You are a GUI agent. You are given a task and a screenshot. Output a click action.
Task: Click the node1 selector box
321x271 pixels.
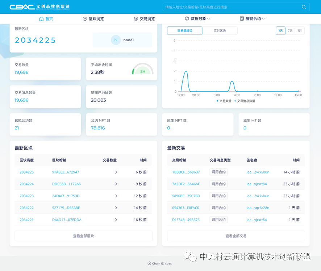coord(122,40)
